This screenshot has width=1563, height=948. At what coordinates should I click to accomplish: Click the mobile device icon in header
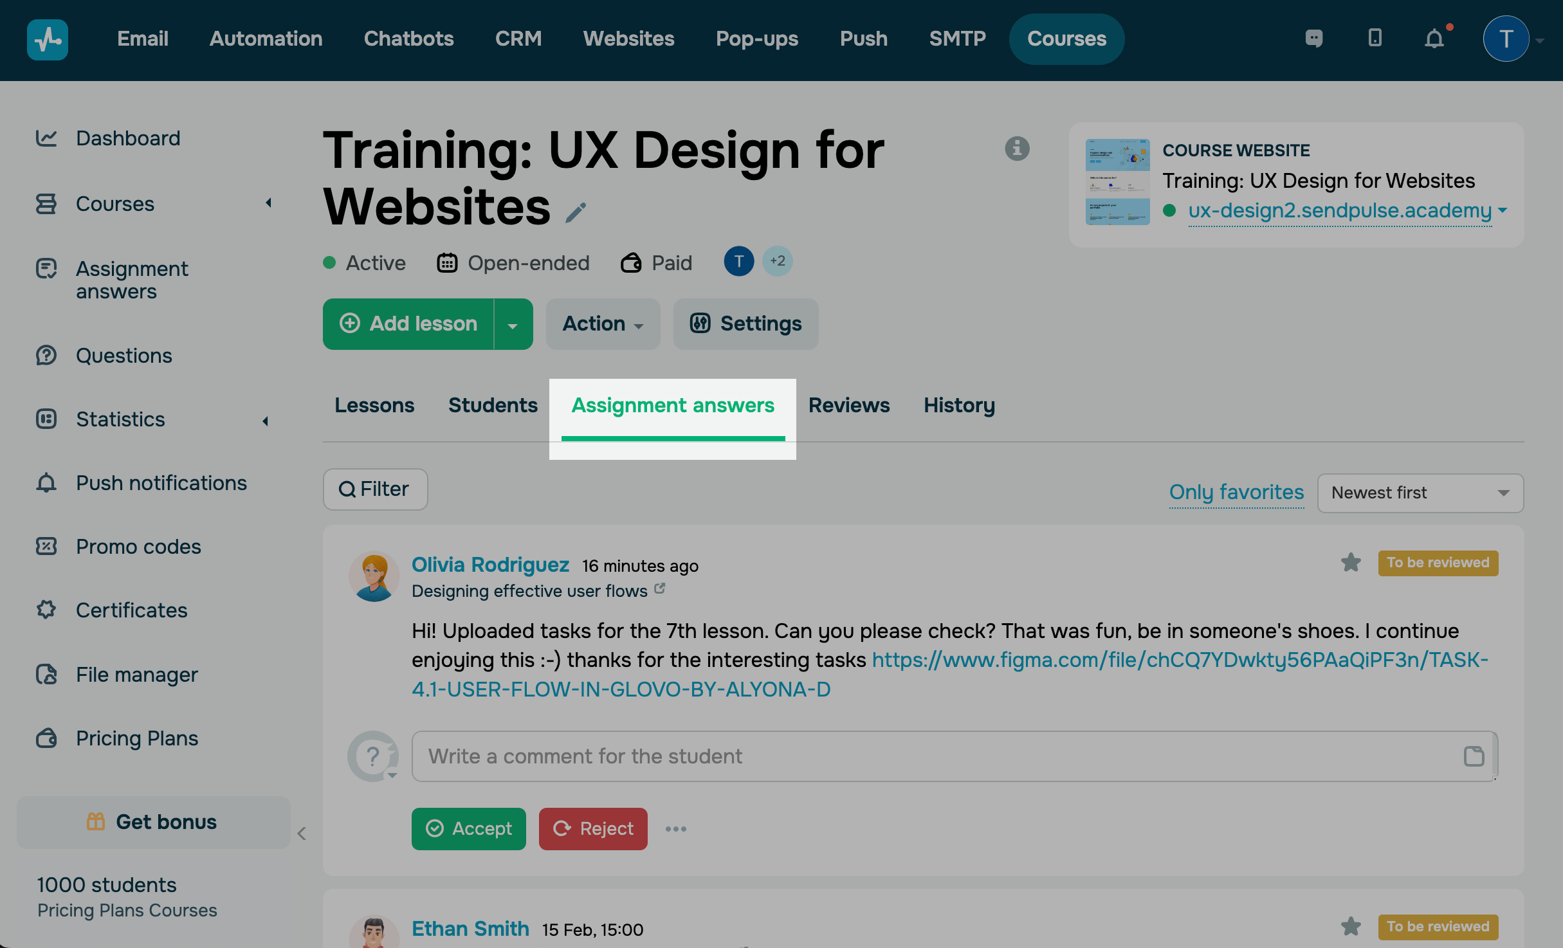click(1375, 38)
